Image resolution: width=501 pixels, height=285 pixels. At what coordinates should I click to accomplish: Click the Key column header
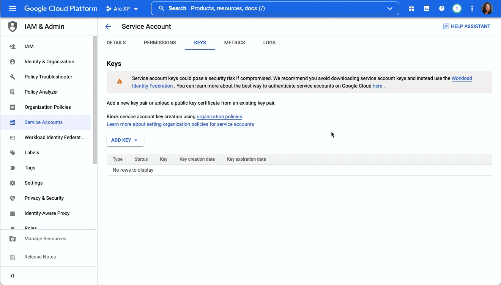pos(164,159)
